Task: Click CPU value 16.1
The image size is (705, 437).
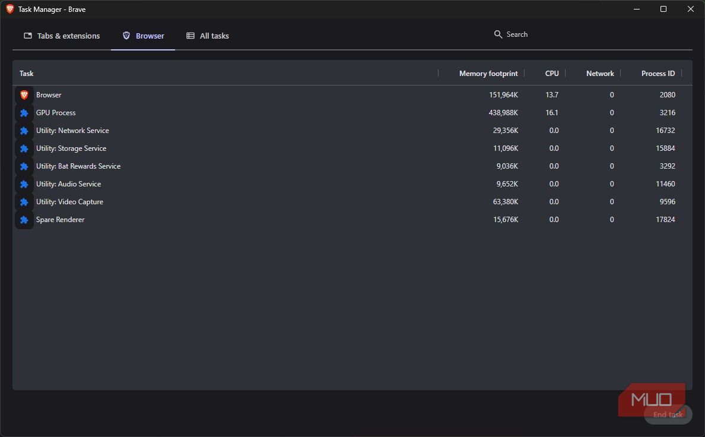Action: [552, 113]
